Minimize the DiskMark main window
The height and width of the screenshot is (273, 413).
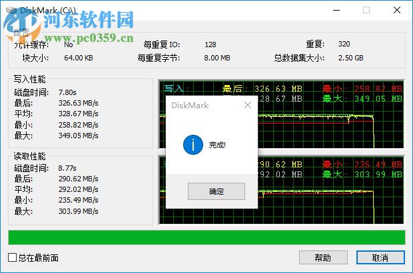point(336,10)
